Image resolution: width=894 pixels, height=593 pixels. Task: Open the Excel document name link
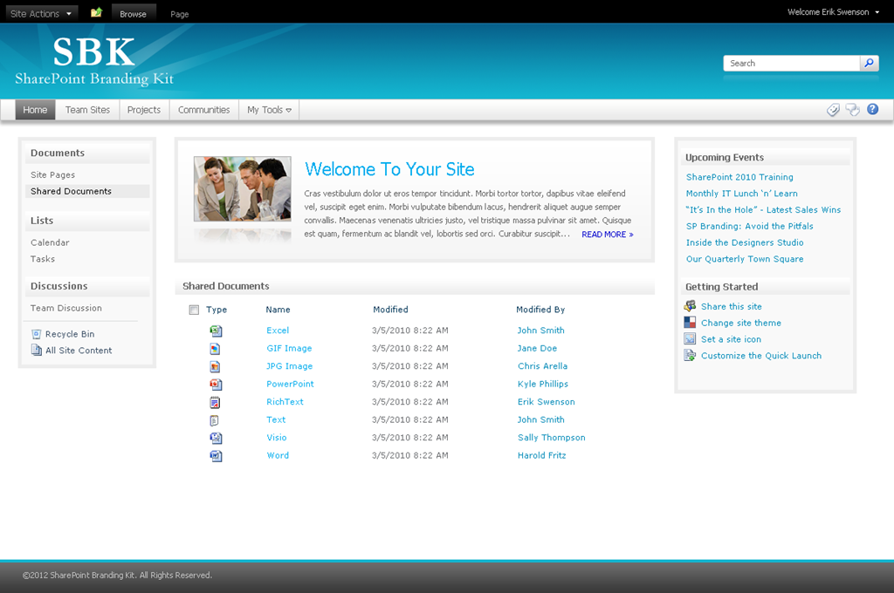[278, 331]
